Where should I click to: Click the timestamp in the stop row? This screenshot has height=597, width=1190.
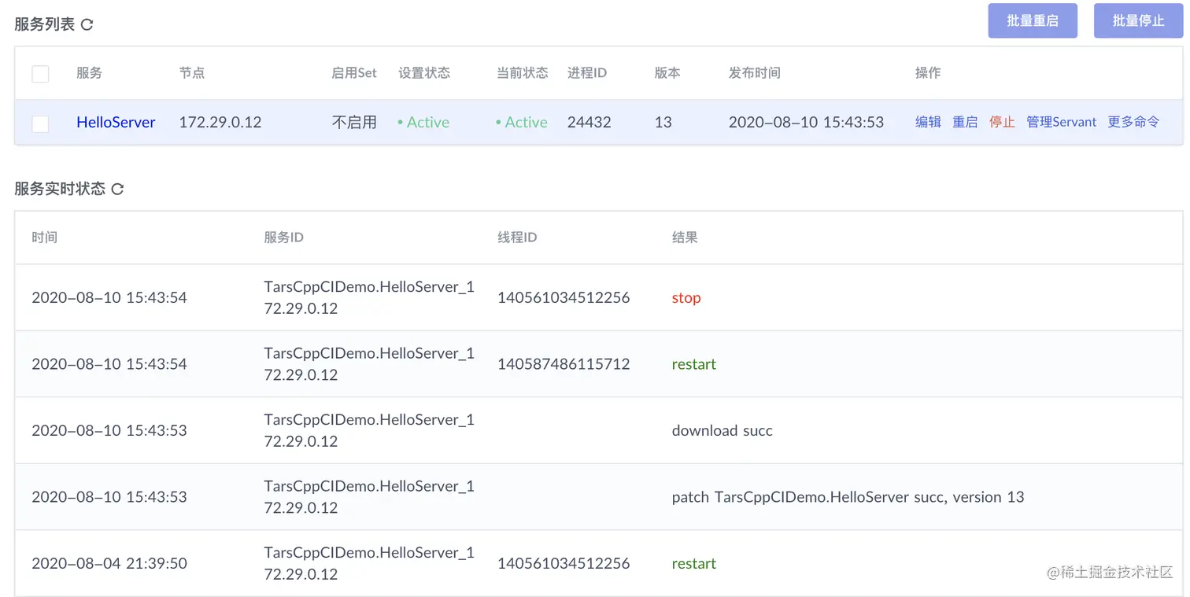109,297
